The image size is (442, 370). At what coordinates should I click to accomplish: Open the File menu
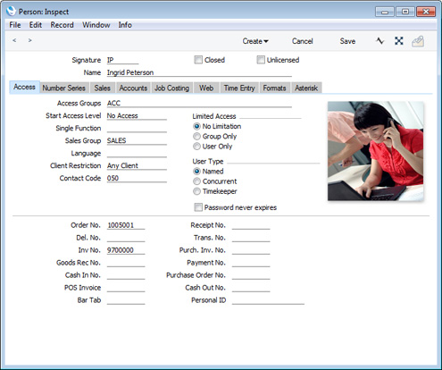pyautogui.click(x=15, y=25)
